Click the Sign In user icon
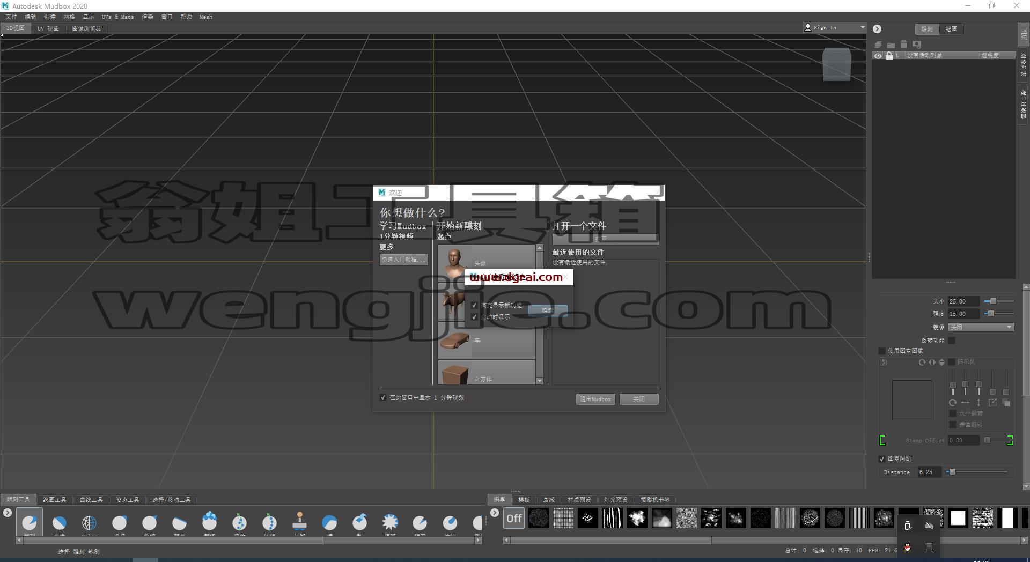Image resolution: width=1030 pixels, height=562 pixels. 808,27
